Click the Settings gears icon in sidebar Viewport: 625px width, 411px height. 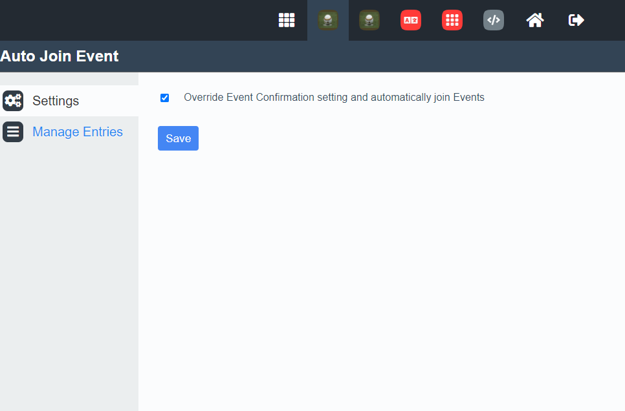(13, 101)
